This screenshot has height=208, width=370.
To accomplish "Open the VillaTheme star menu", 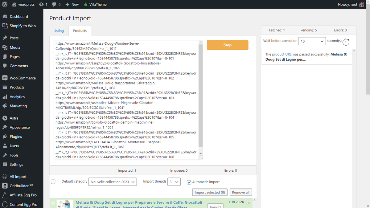I will click(x=95, y=4).
